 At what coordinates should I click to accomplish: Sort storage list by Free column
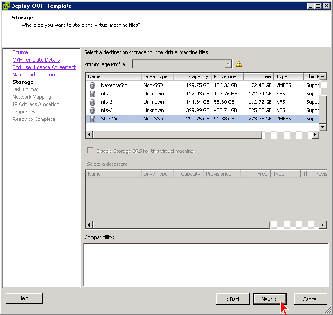259,76
